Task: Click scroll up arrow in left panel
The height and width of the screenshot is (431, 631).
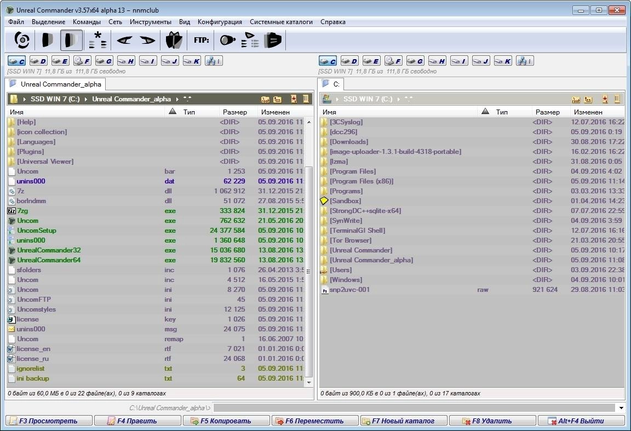Action: pos(309,122)
